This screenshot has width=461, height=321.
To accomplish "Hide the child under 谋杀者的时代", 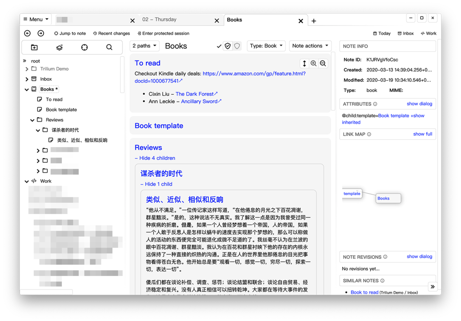I will (156, 184).
